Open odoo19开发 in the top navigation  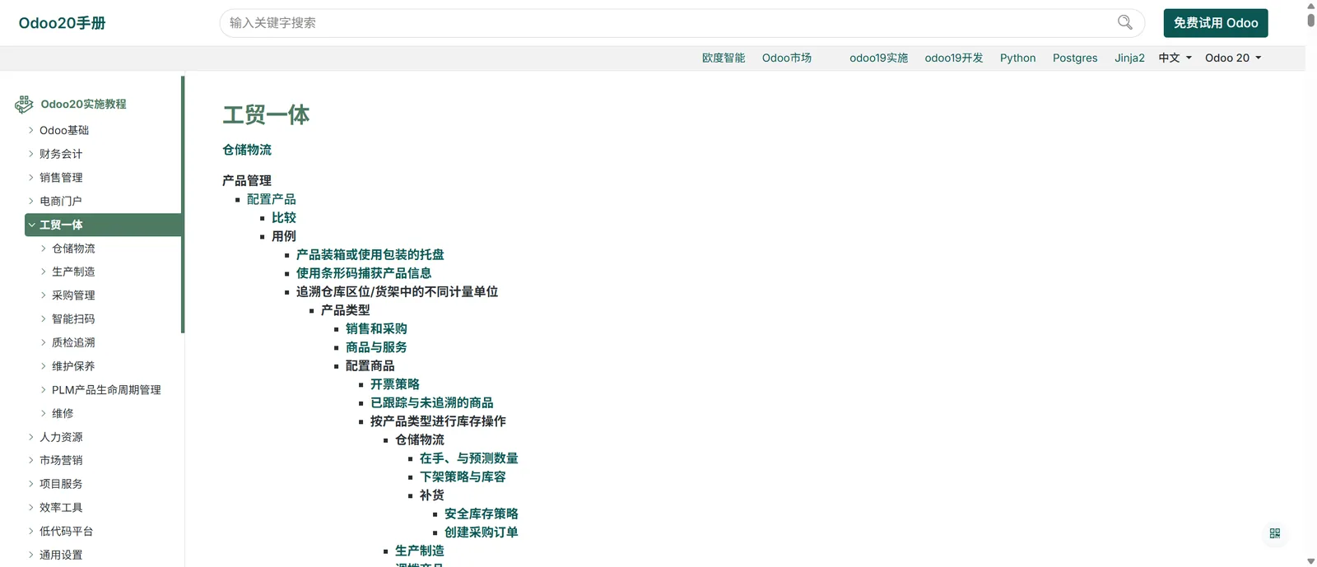[954, 58]
